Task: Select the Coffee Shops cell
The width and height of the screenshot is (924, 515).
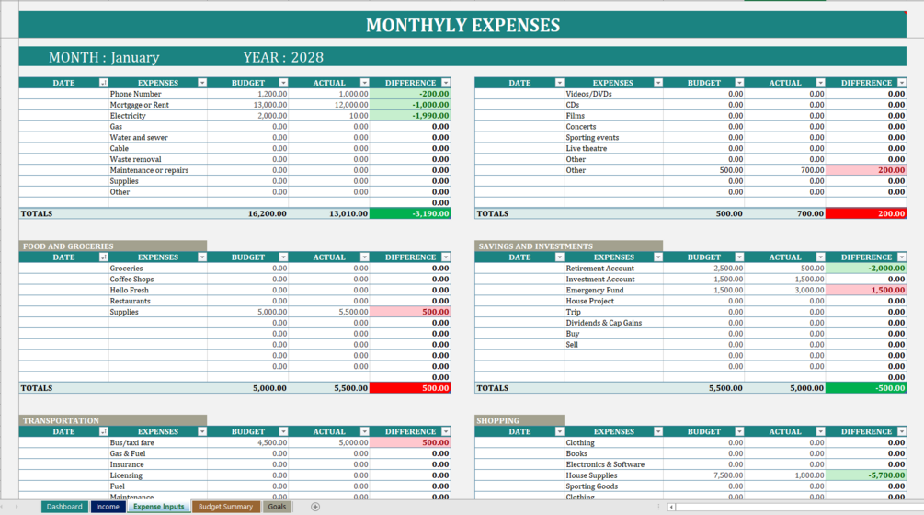Action: (x=158, y=280)
